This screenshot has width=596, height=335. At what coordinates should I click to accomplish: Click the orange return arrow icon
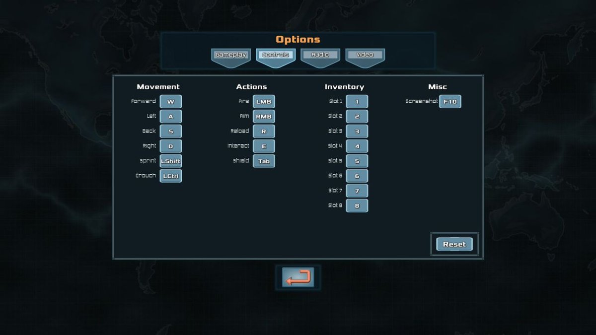298,277
